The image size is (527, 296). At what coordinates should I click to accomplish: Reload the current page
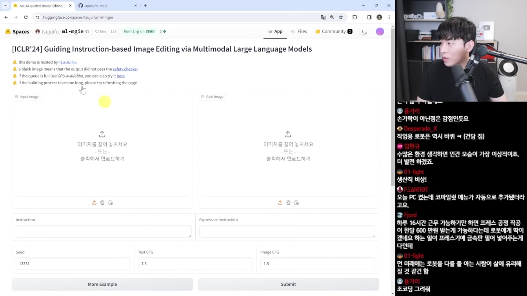pyautogui.click(x=26, y=17)
